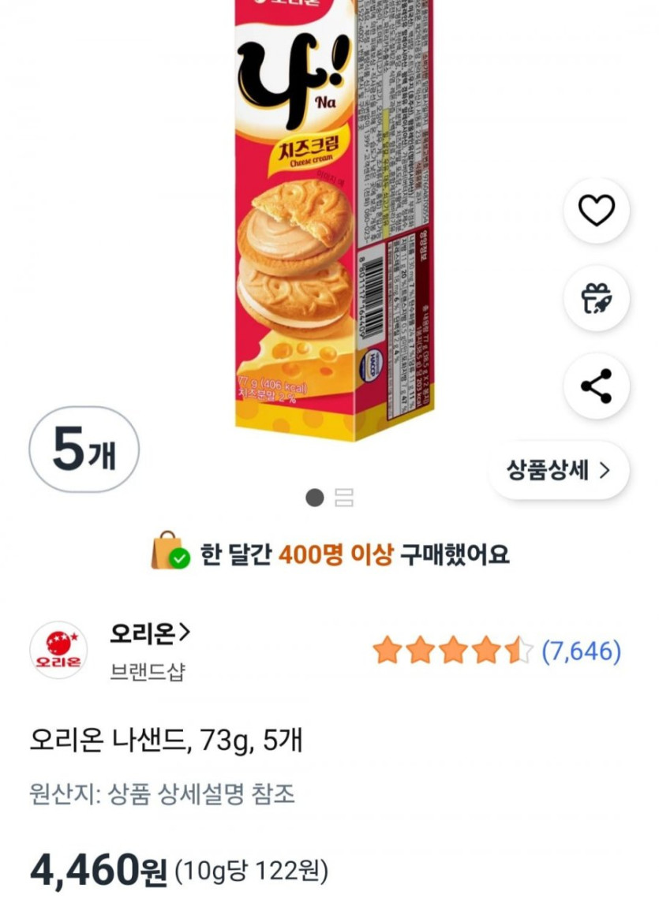Tap the 10g당 122원 unit price

[251, 871]
